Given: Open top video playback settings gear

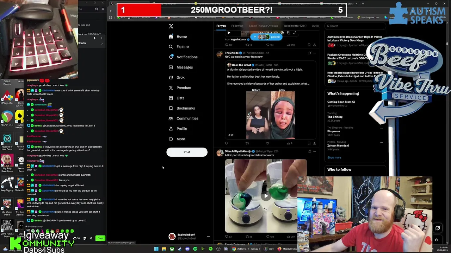Looking at the screenshot, I should 282,33.
